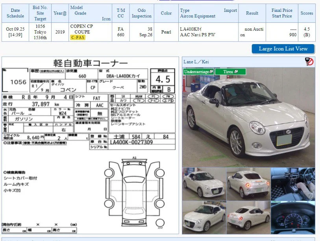Click the "Pearl" color cell
The image size is (320, 241).
coord(166,32)
